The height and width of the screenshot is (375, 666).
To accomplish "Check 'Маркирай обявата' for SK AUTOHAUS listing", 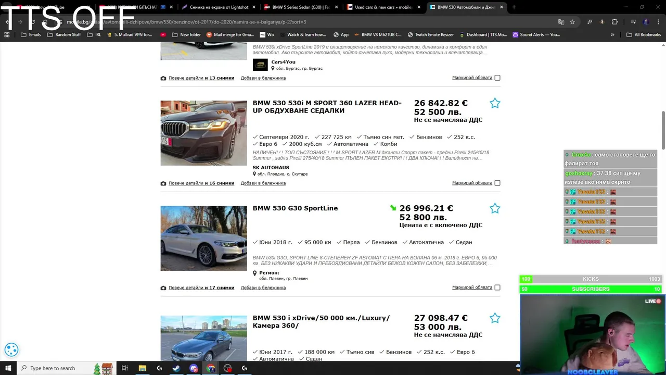I will [497, 183].
